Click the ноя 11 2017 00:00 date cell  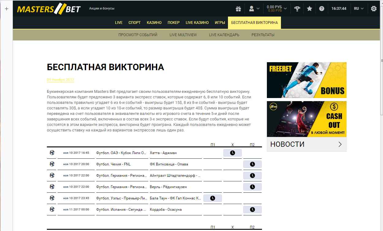coord(76,210)
